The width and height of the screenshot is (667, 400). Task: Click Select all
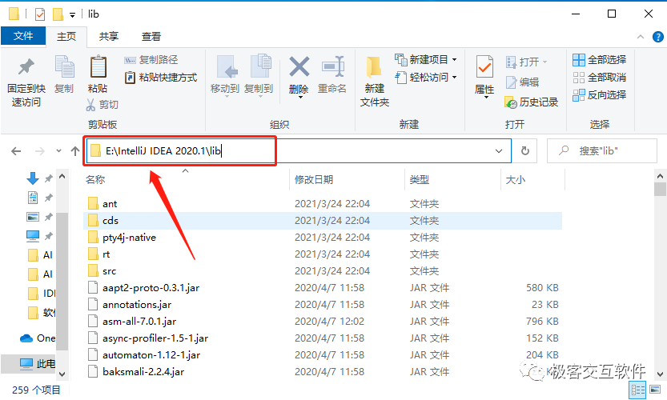pyautogui.click(x=600, y=60)
